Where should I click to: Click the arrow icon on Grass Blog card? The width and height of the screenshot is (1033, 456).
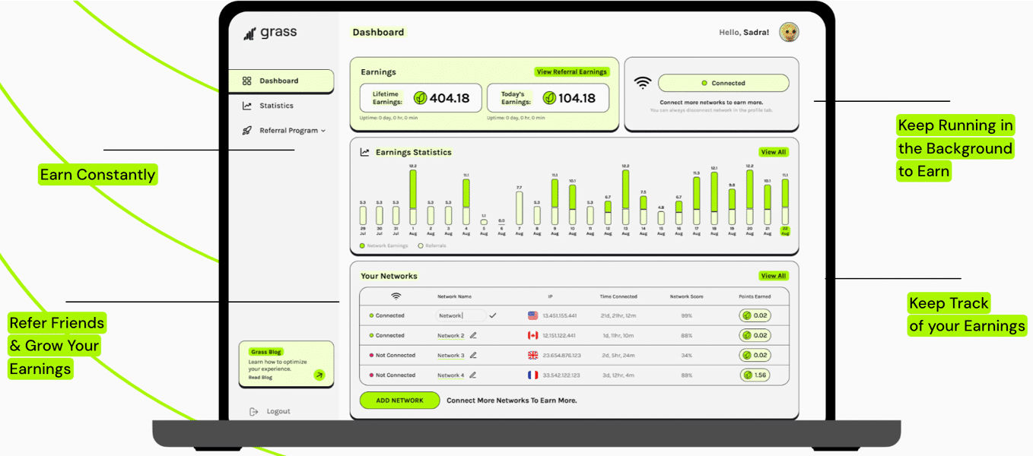[319, 375]
